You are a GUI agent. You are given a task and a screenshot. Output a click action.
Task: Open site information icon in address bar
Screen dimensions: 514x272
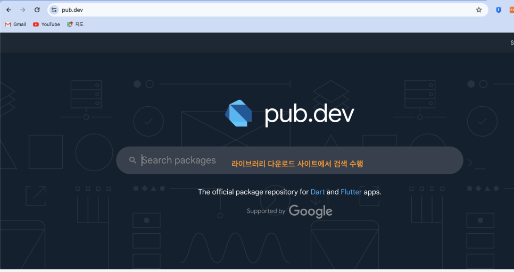(54, 10)
